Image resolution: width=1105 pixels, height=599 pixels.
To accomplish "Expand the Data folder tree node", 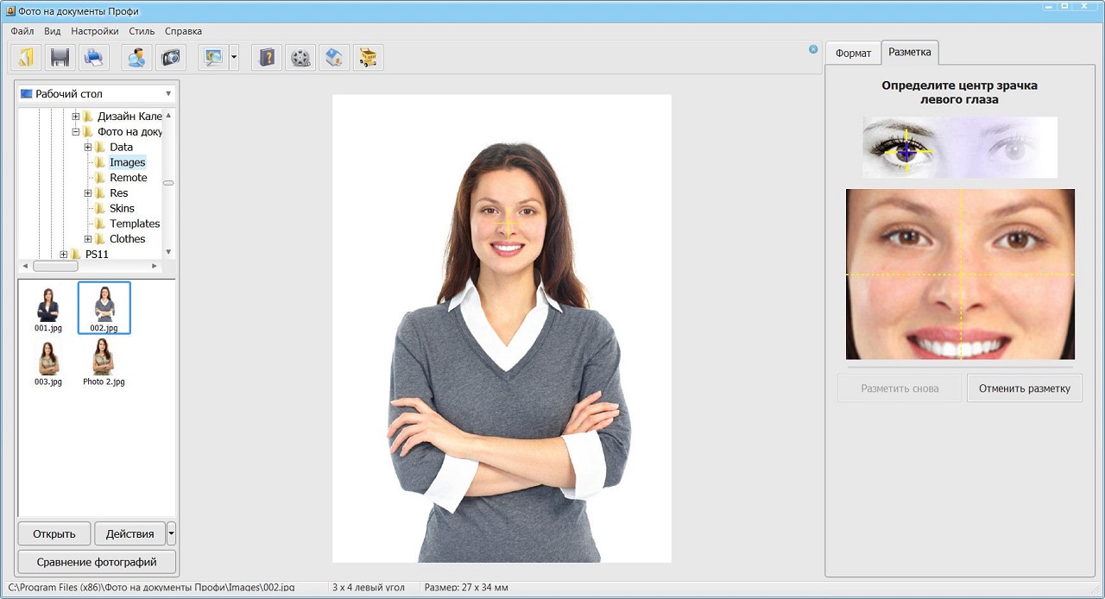I will coord(88,148).
